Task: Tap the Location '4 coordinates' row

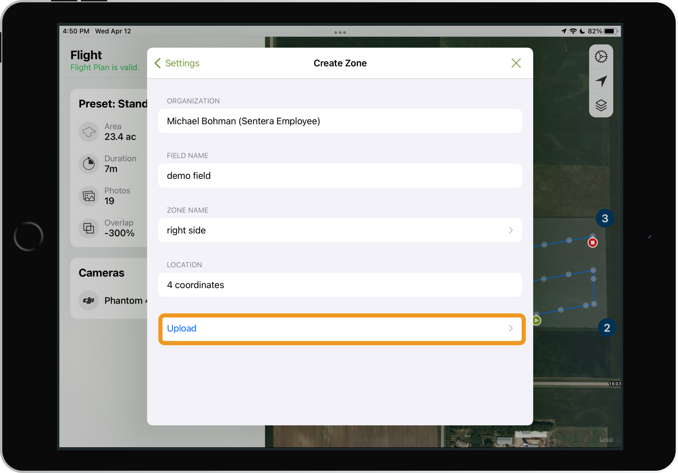Action: (340, 285)
